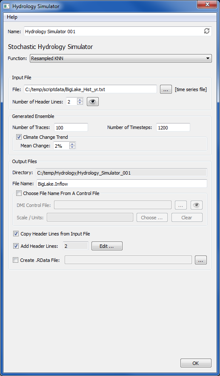Image resolution: width=220 pixels, height=376 pixels.
Task: Confirm dialog with OK button
Action: pyautogui.click(x=196, y=363)
